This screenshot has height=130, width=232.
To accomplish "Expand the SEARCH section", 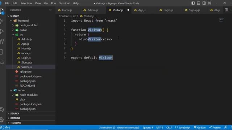I will pyautogui.click(x=31, y=113).
